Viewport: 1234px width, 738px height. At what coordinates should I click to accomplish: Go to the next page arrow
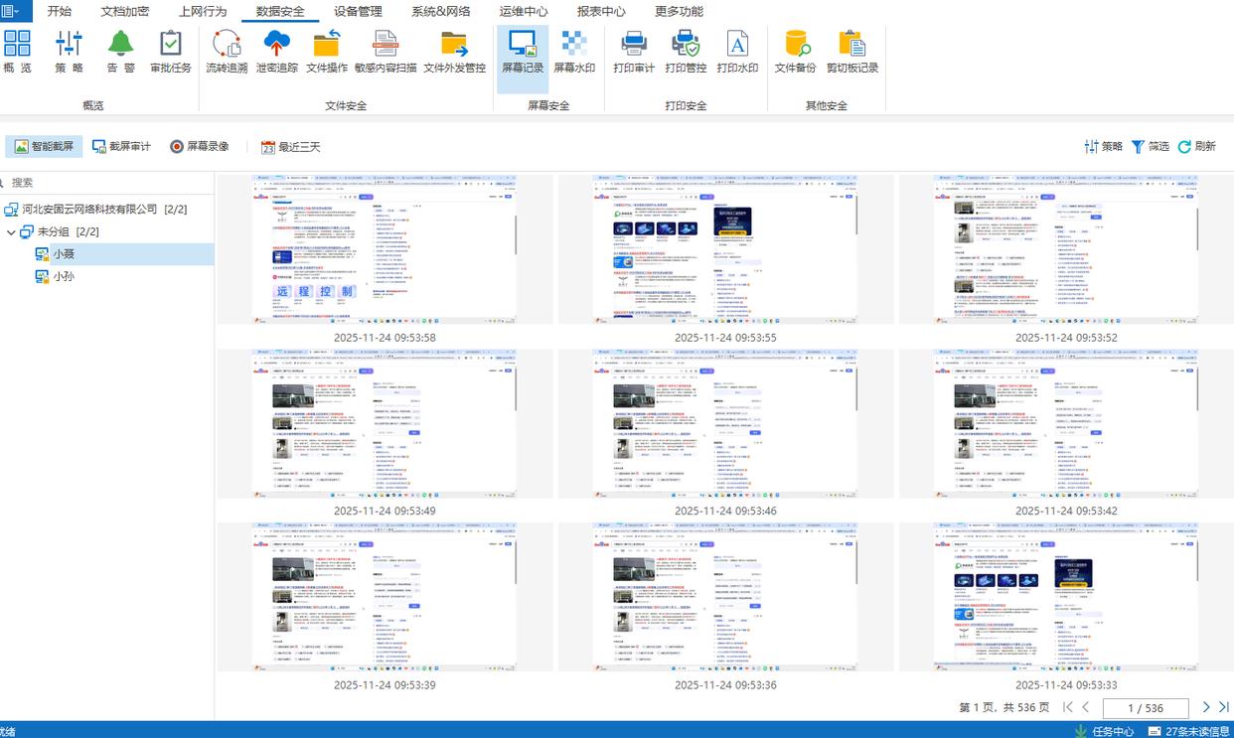pos(1206,707)
